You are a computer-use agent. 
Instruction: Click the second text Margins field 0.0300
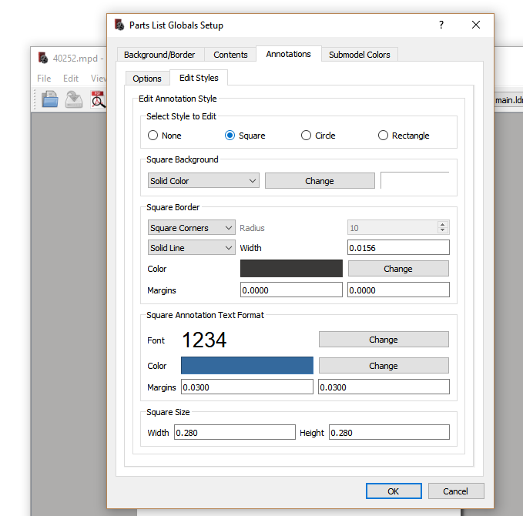click(x=384, y=387)
